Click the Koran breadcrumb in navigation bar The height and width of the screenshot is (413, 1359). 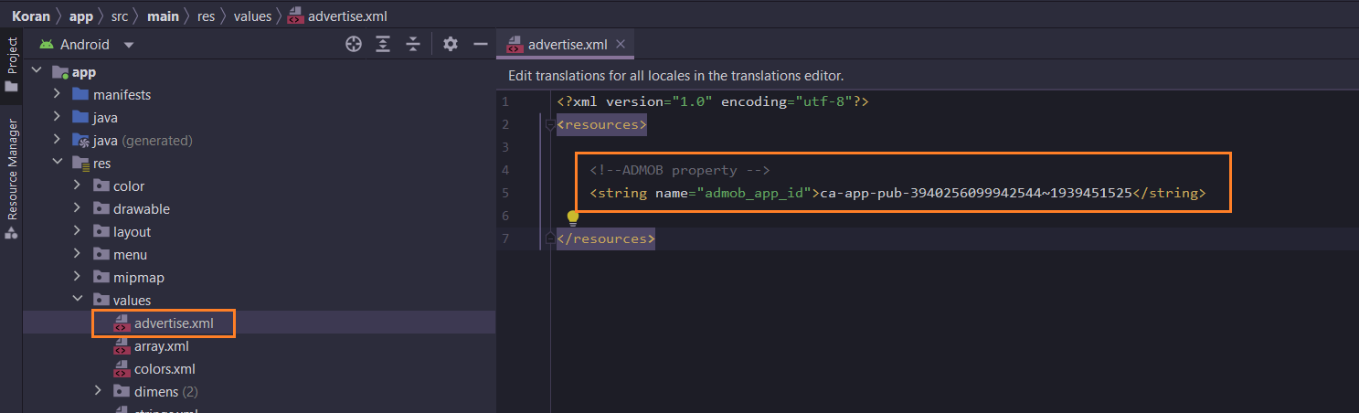[x=31, y=16]
